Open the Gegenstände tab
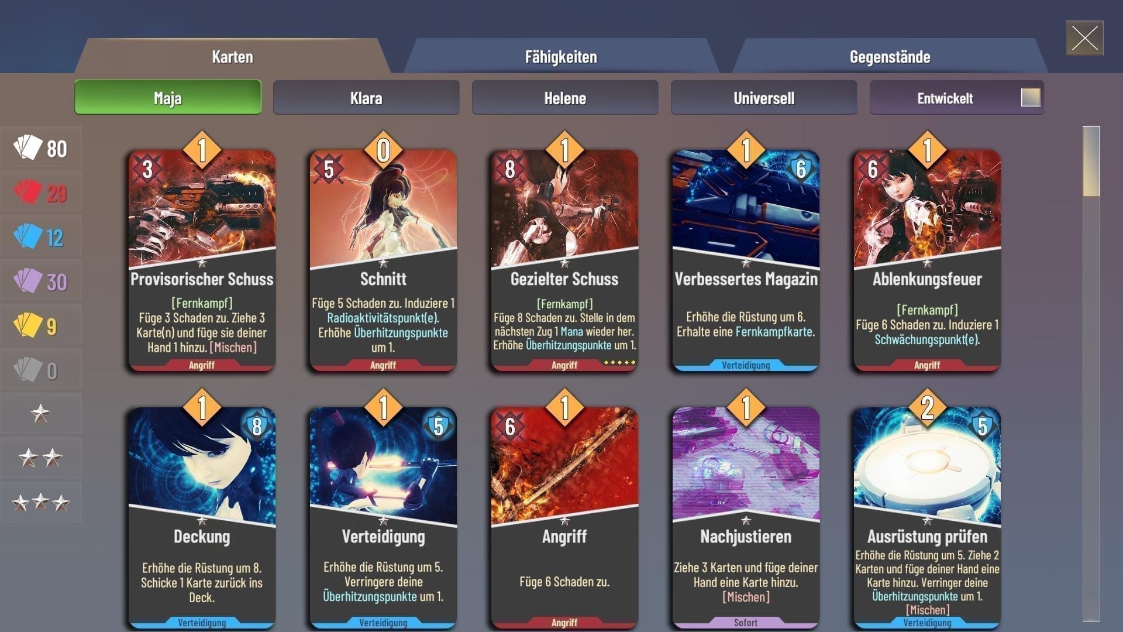Image resolution: width=1123 pixels, height=632 pixels. (890, 57)
